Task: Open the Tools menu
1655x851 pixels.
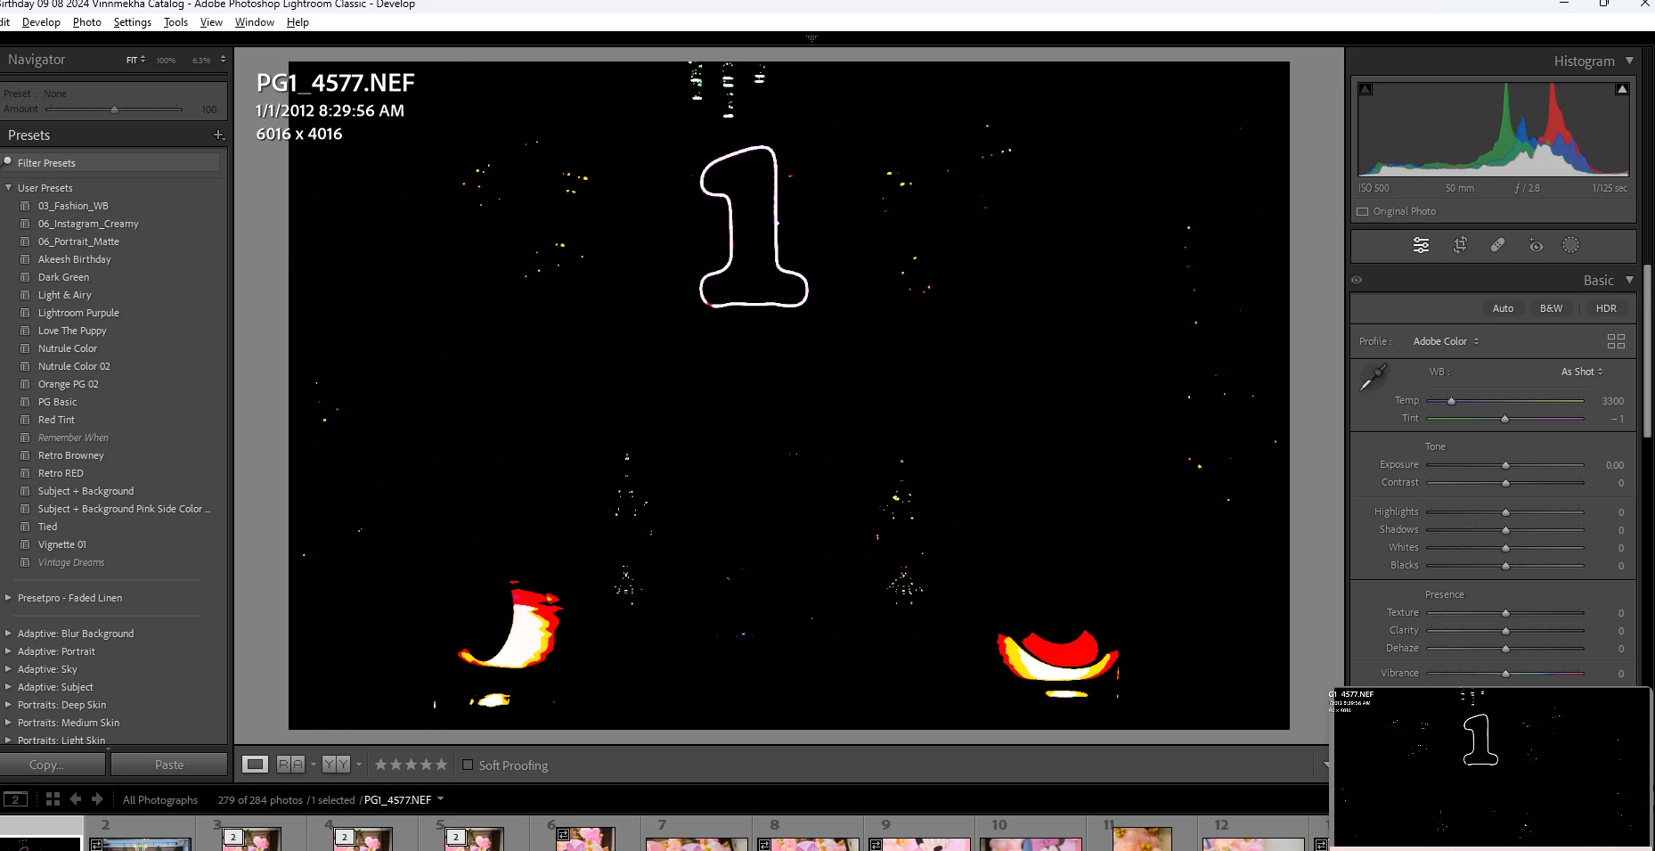Action: (175, 22)
